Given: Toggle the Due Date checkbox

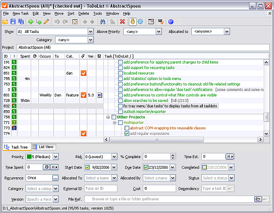Looking at the screenshot, I should 146,167.
